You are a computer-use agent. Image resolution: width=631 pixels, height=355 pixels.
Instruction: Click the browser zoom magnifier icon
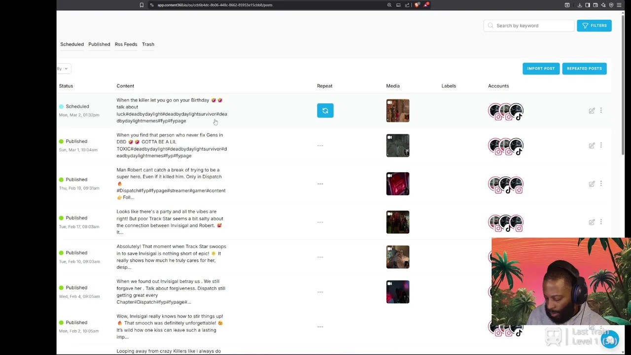pyautogui.click(x=389, y=5)
